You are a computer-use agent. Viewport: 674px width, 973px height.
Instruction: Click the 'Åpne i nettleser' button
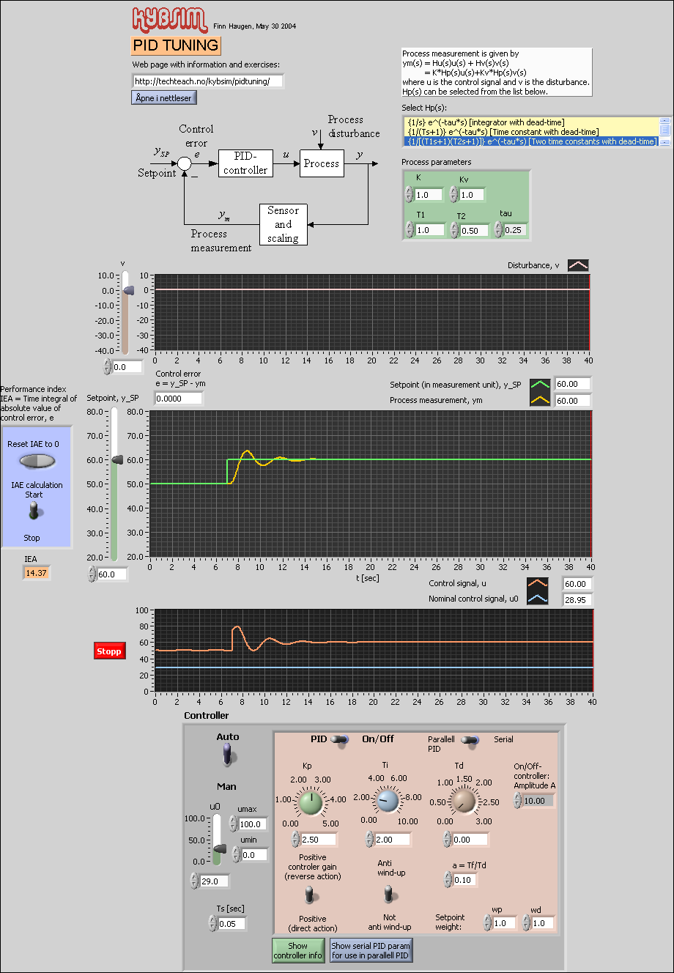tap(164, 97)
